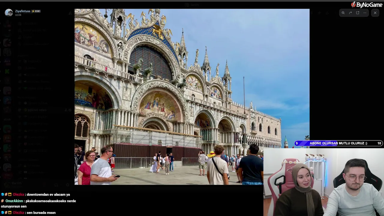Select the EDE! server tag badge
Screen dimensions: 384x216
coord(36,11)
